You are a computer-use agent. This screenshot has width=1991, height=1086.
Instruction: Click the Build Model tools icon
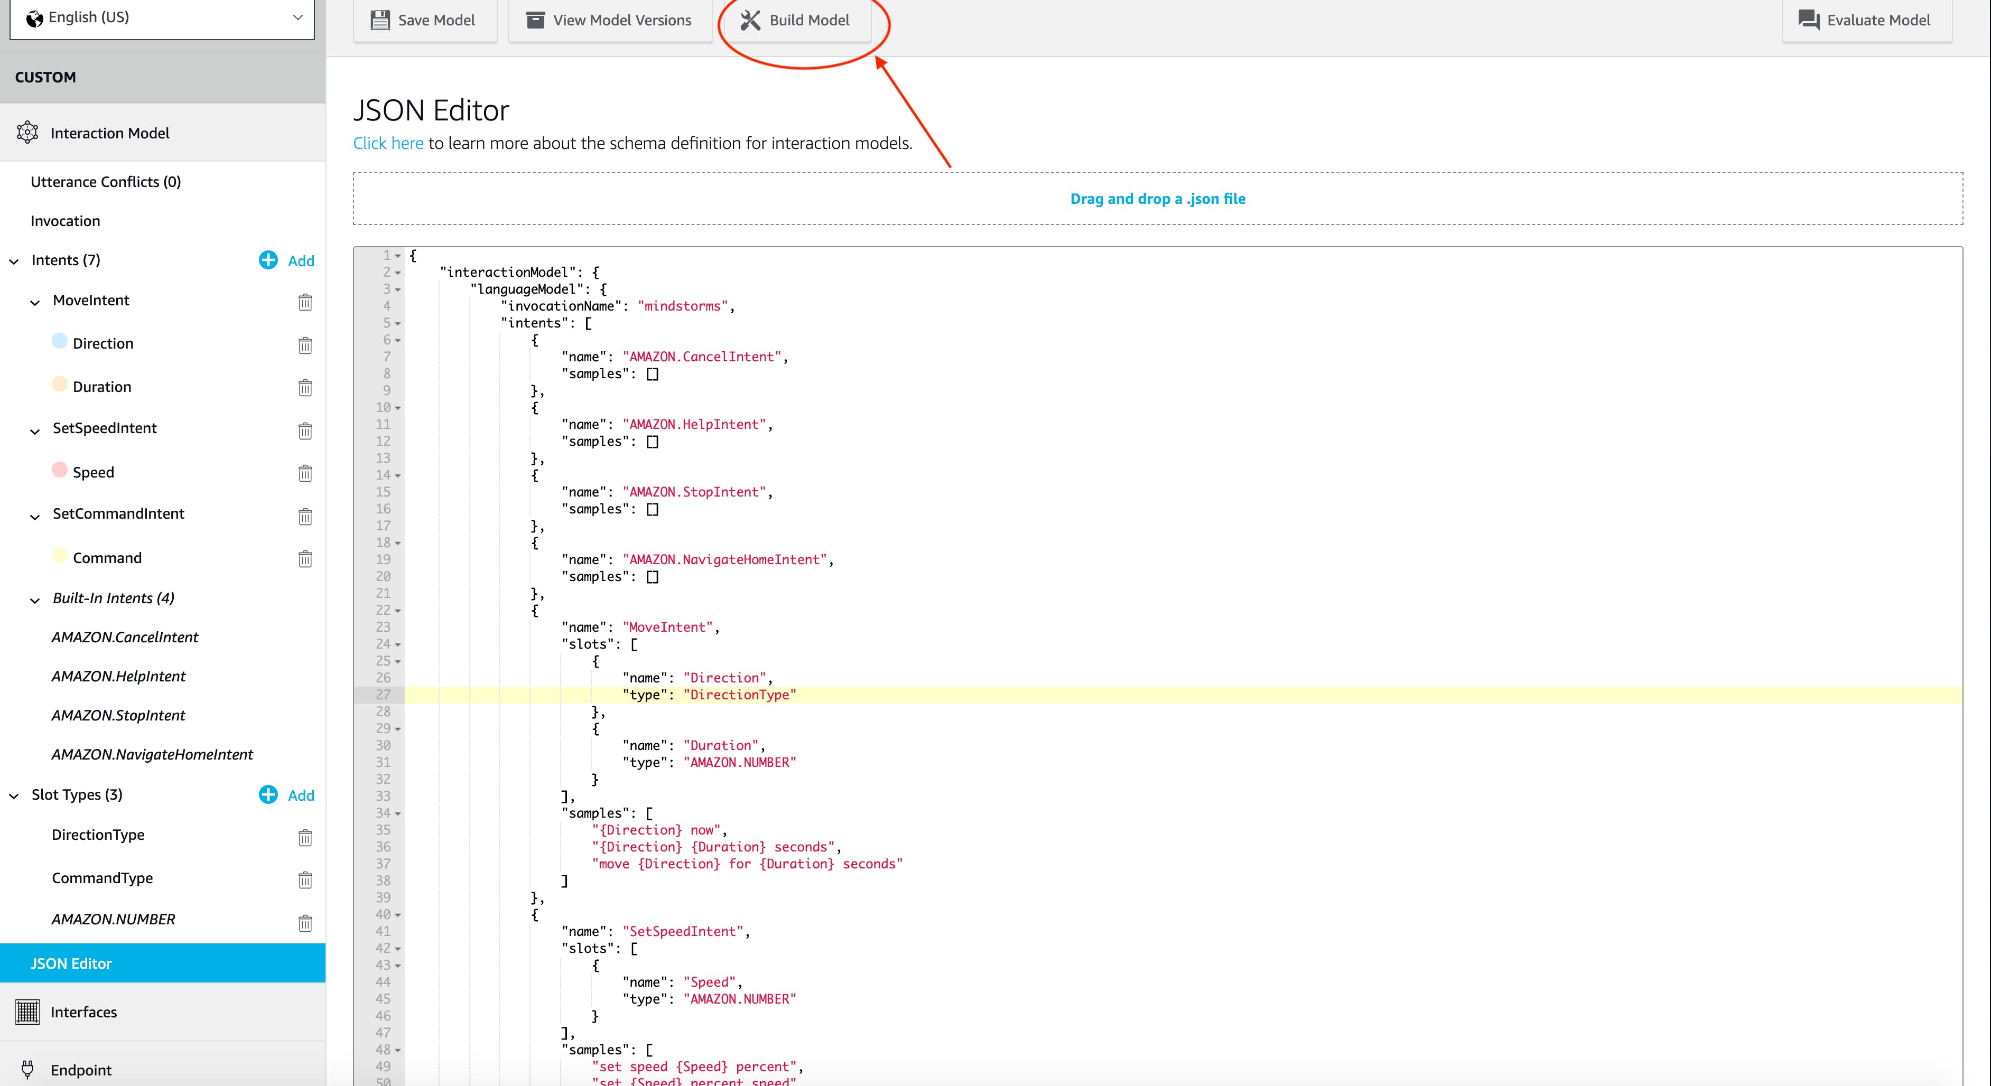click(x=750, y=20)
